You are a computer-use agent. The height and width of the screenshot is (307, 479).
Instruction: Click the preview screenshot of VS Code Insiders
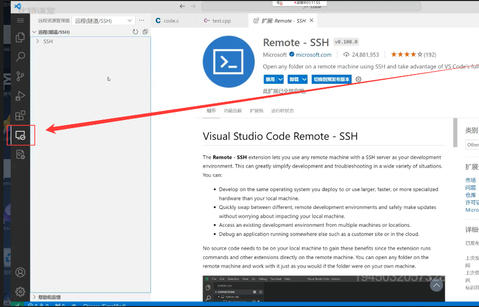(324, 289)
